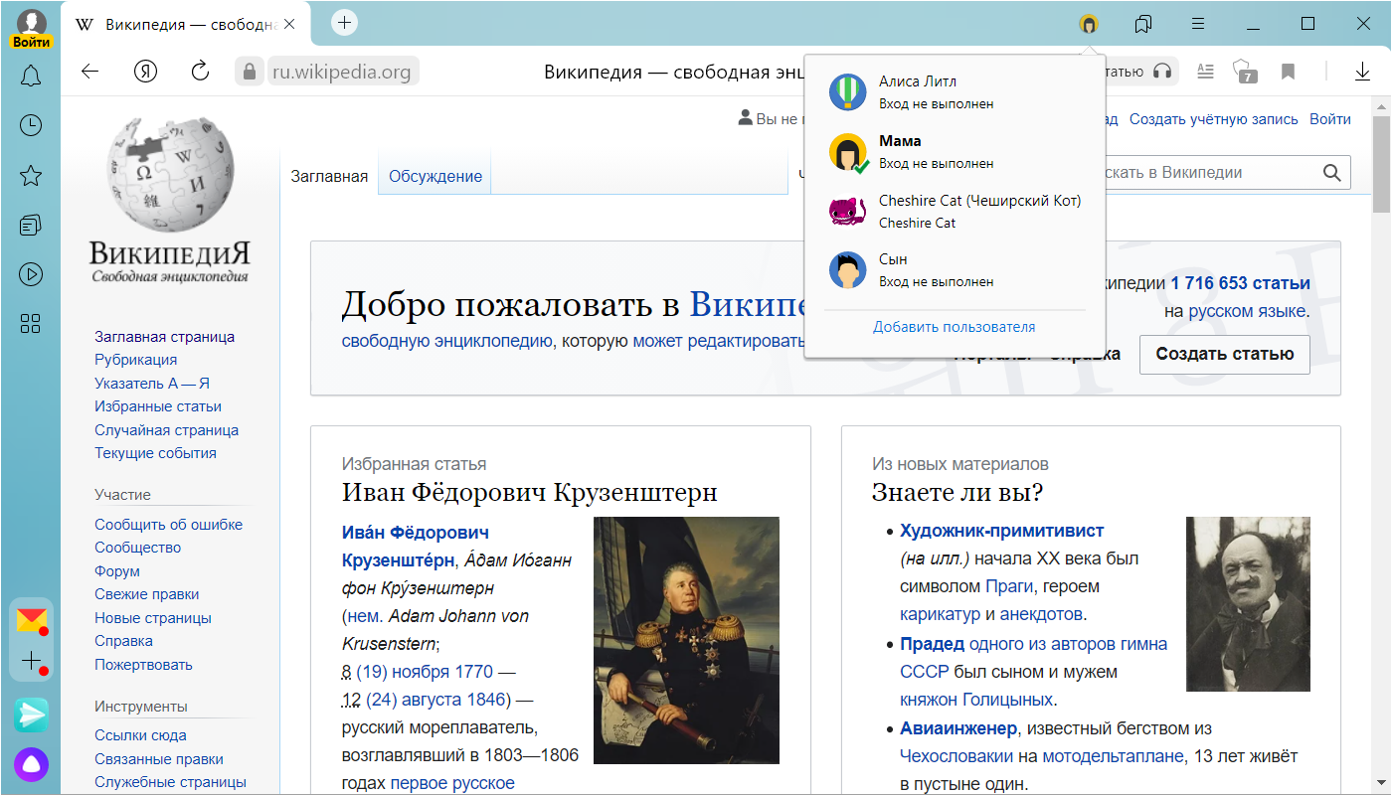Viewport: 1392px width, 795px height.
Task: Open a new tab with plus button
Action: click(344, 23)
